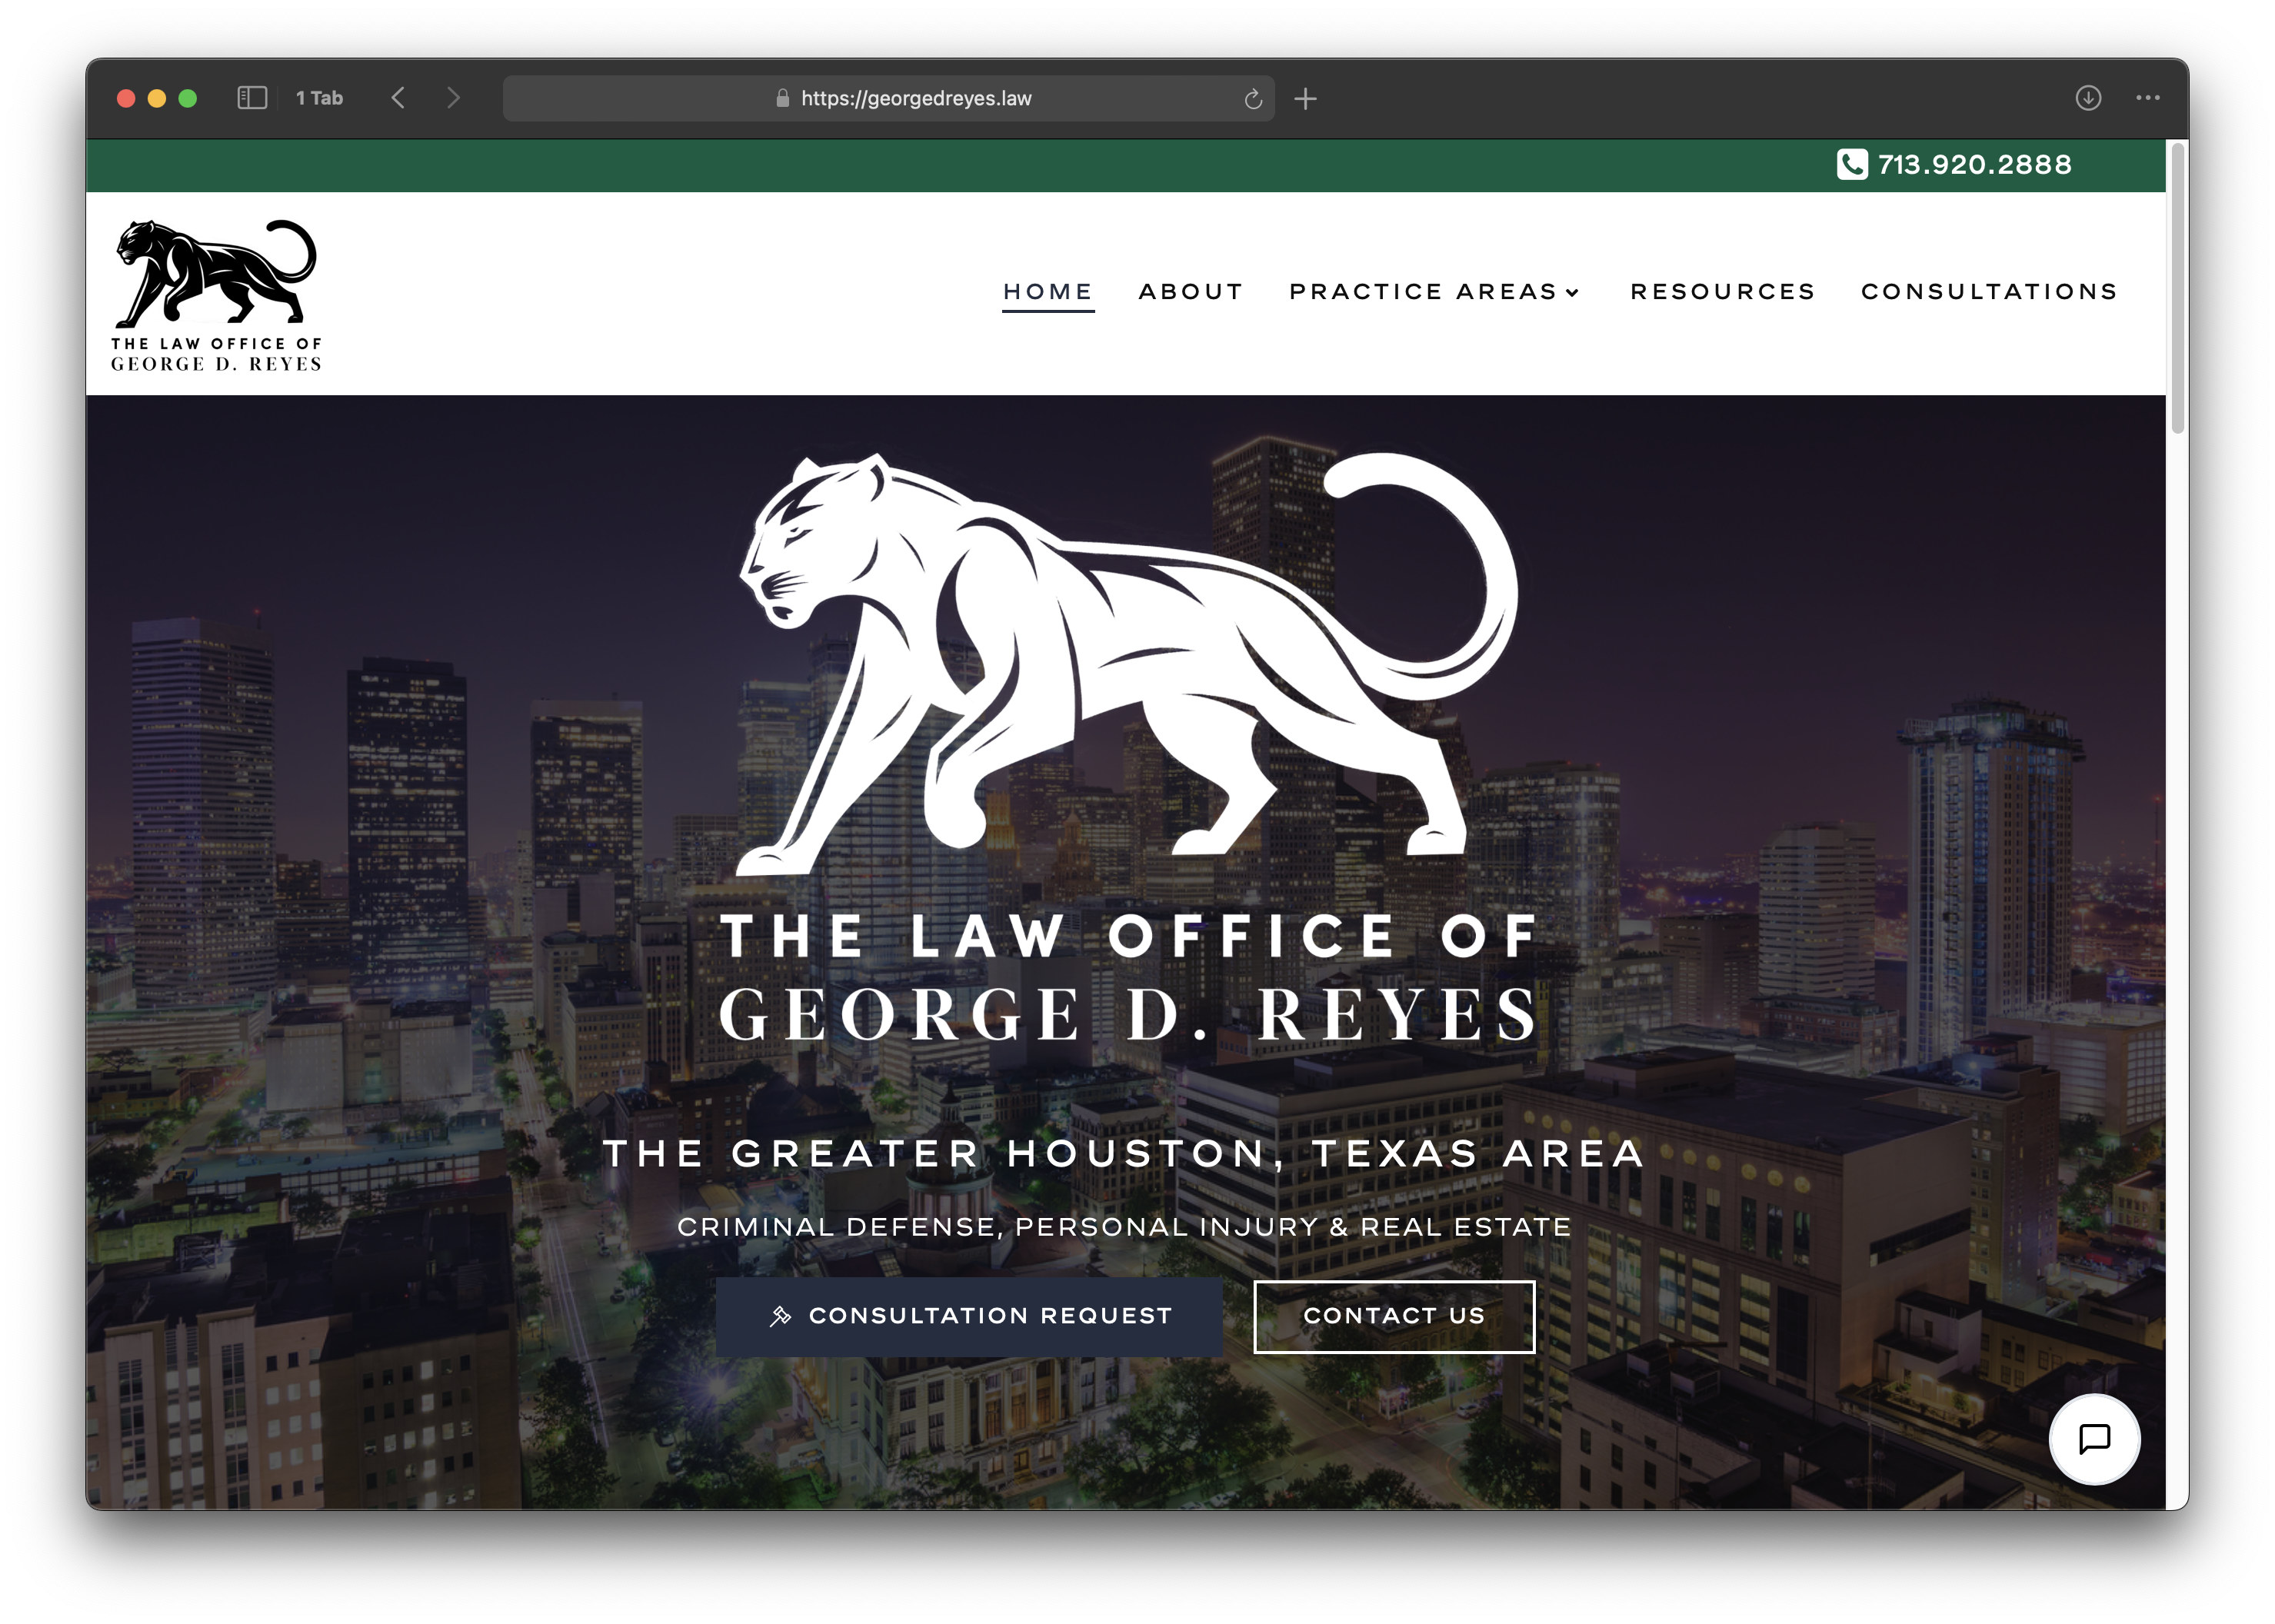The width and height of the screenshot is (2275, 1624).
Task: Click the lock icon in the address bar
Action: pyautogui.click(x=783, y=98)
